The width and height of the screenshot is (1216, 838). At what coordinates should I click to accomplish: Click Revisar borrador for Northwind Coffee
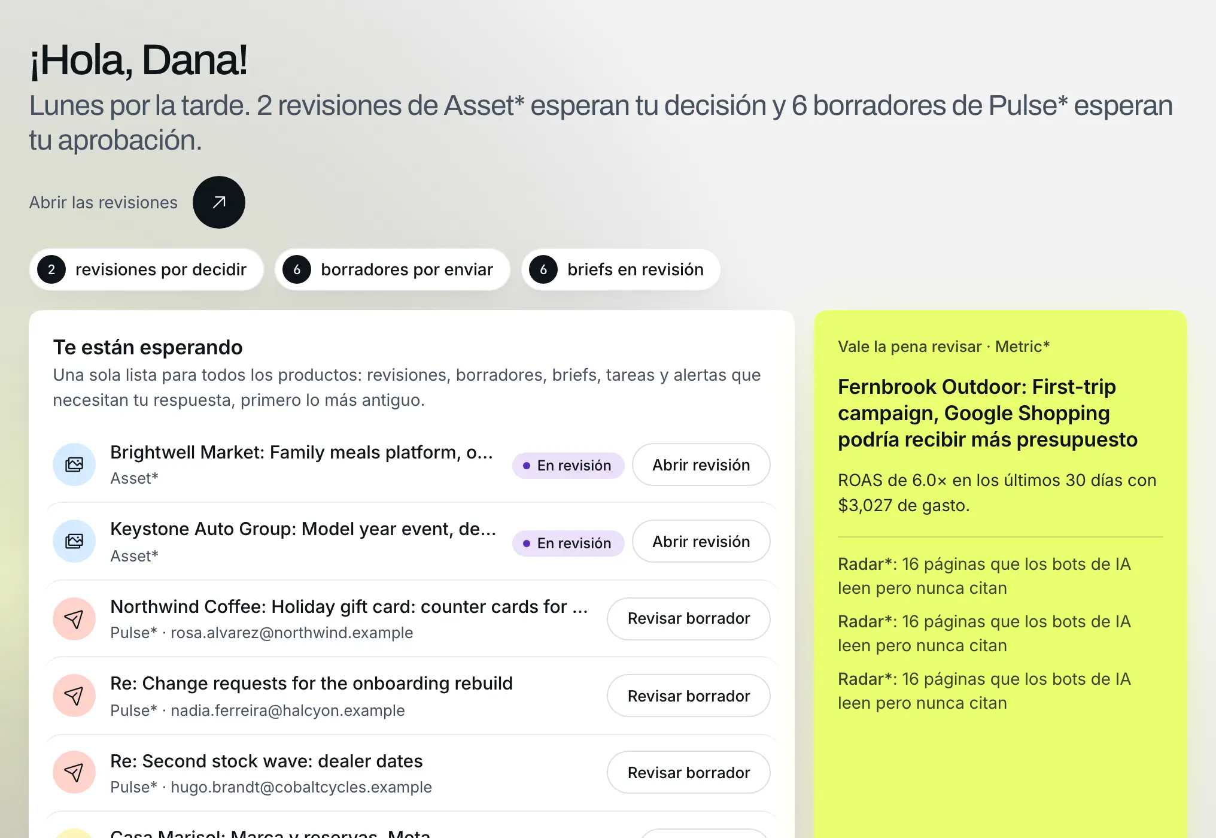coord(689,619)
